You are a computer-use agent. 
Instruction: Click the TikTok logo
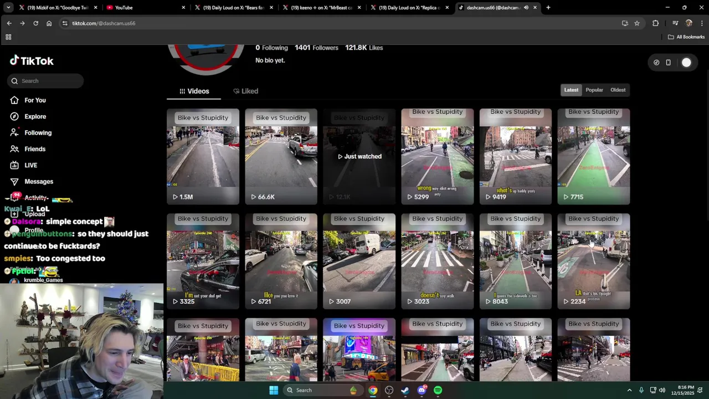pos(32,61)
